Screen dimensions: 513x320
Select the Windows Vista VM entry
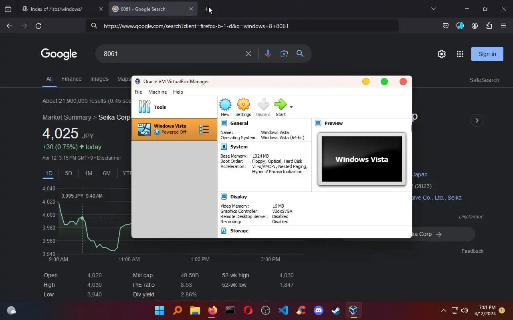point(174,129)
